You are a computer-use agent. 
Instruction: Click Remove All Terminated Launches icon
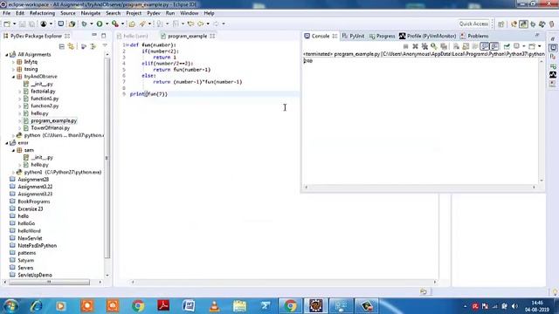(424, 46)
